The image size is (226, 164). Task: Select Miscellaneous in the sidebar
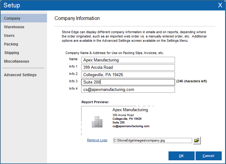(x=17, y=61)
